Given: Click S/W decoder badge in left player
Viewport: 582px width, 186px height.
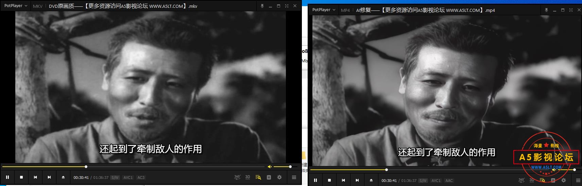Looking at the screenshot, I should 115,178.
